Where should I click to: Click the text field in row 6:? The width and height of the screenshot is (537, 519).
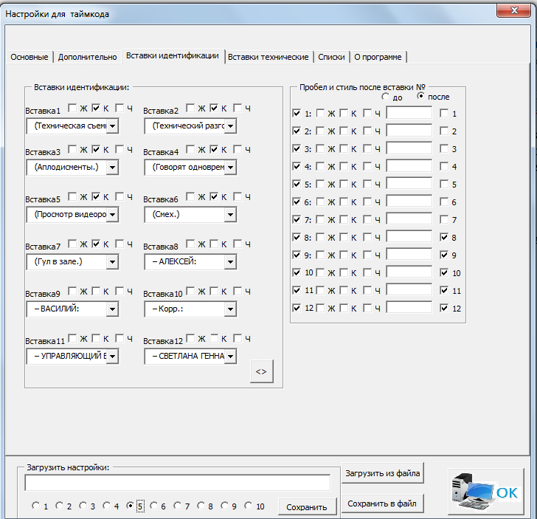click(409, 201)
